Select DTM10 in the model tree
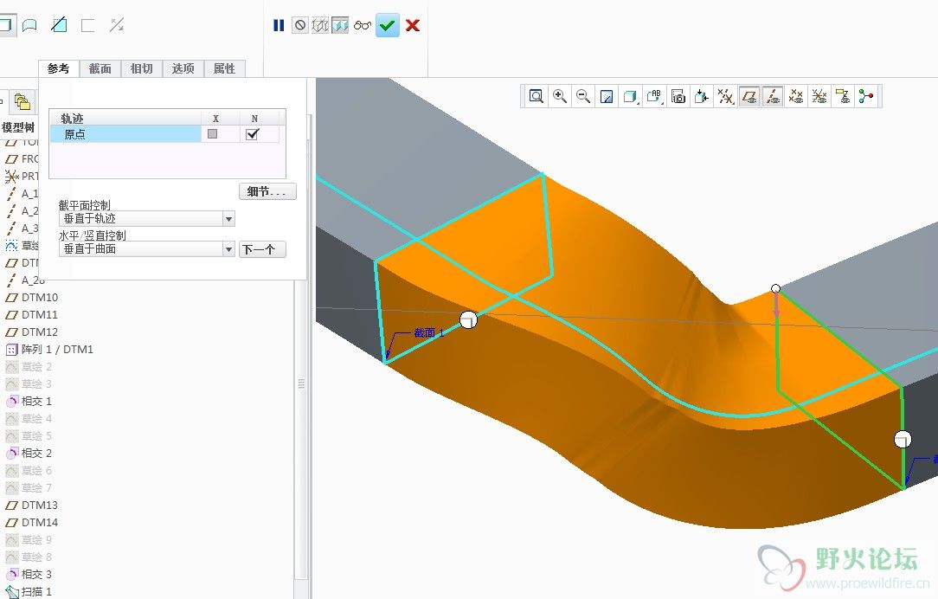The width and height of the screenshot is (938, 599). (40, 297)
